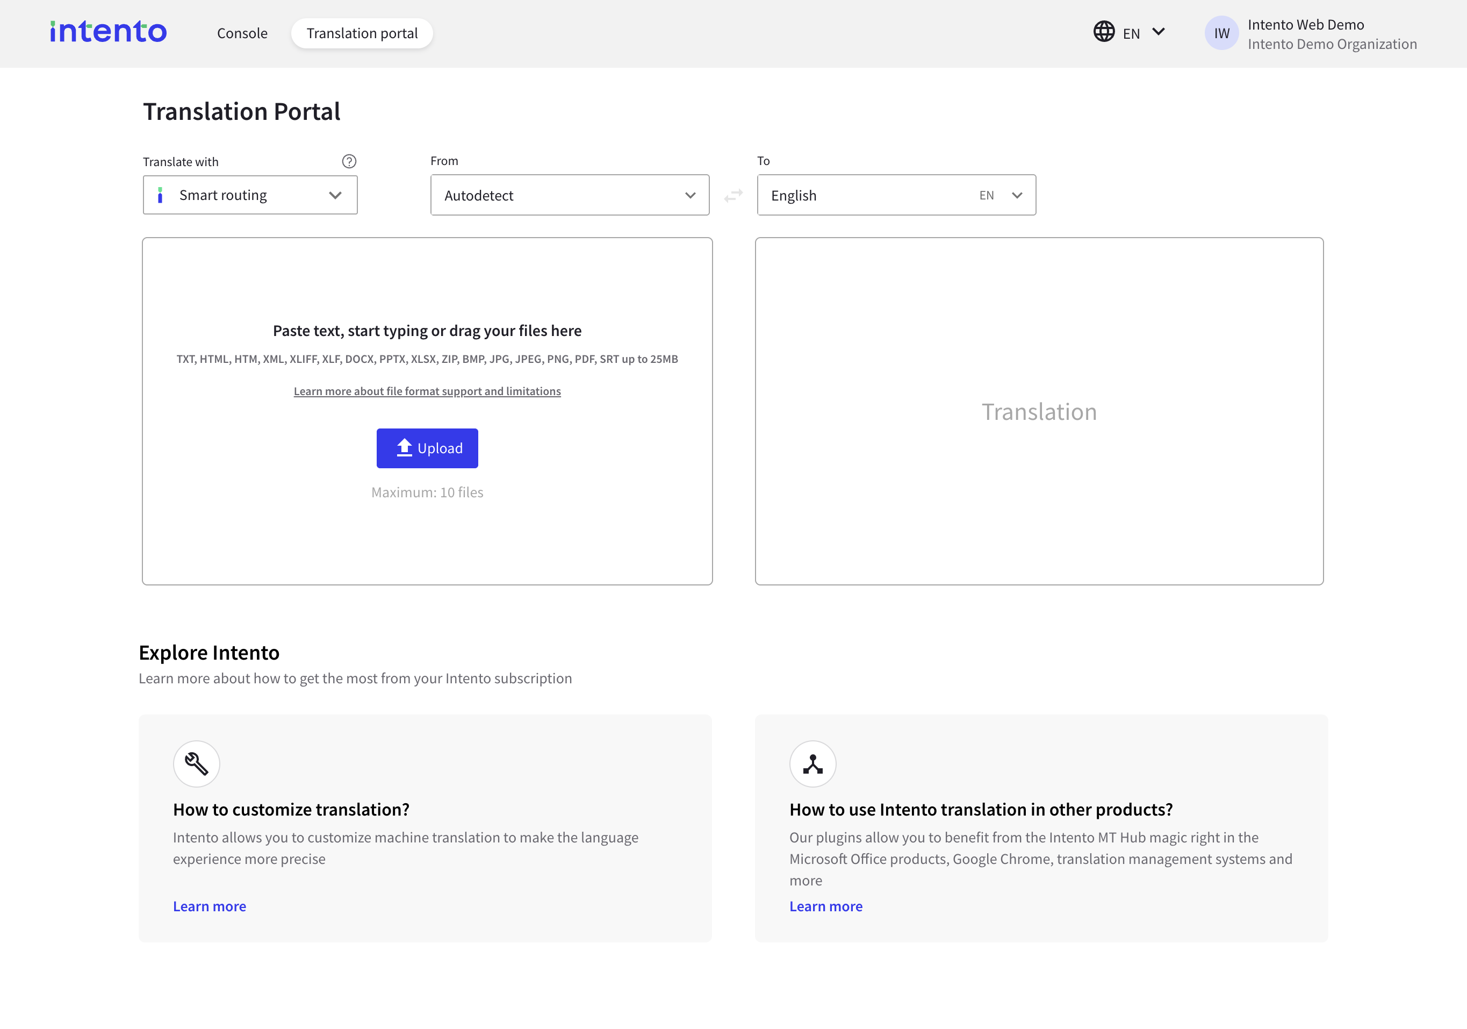Viewport: 1467px width, 1029px height.
Task: Click the Explore Intento heading
Action: click(x=209, y=653)
